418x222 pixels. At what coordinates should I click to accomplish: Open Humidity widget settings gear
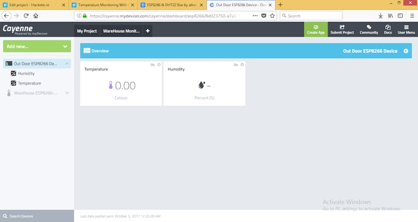pos(242,65)
